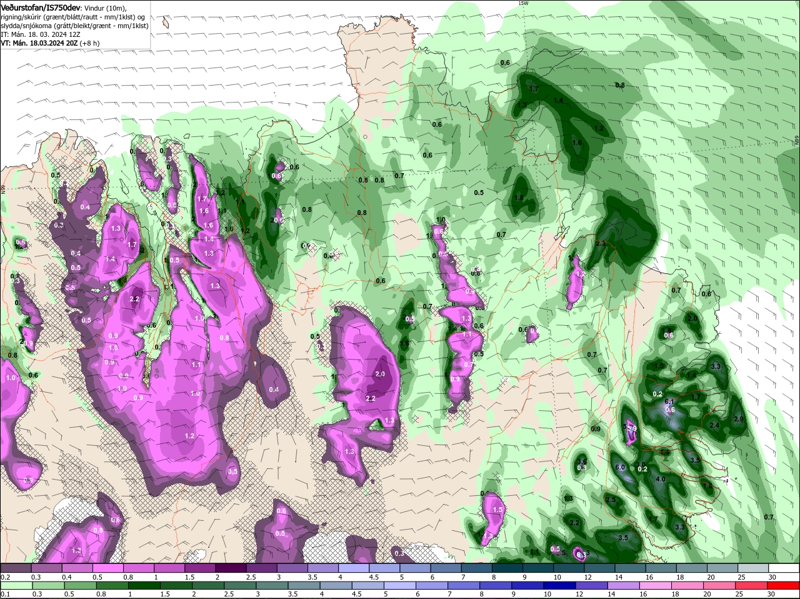Click the (+8 h) forecast offset text

pos(90,43)
